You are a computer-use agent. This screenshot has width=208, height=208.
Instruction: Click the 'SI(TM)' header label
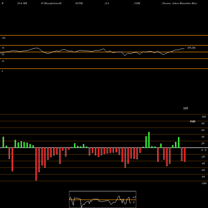(79, 3)
